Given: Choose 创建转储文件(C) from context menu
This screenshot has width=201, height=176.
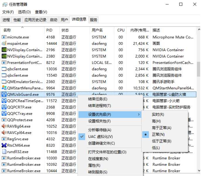Looking at the screenshot, I should [110, 143].
